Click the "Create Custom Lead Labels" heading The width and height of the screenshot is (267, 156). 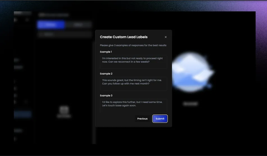pos(124,37)
